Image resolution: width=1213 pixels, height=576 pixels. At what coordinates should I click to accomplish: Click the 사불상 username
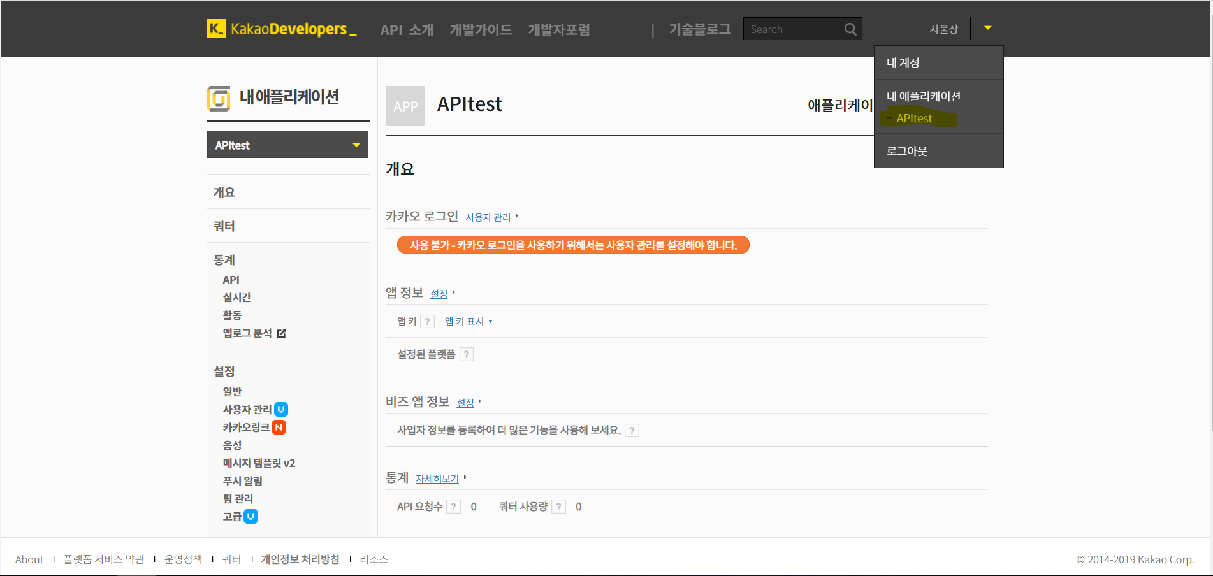[943, 29]
